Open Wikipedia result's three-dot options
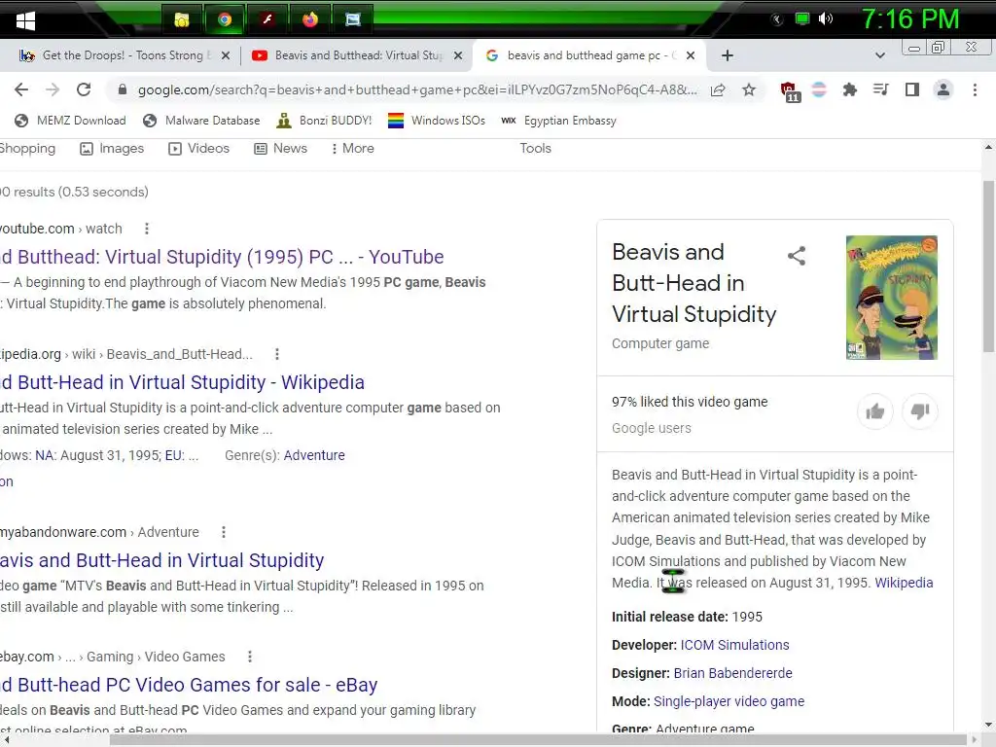996x747 pixels. click(x=277, y=354)
